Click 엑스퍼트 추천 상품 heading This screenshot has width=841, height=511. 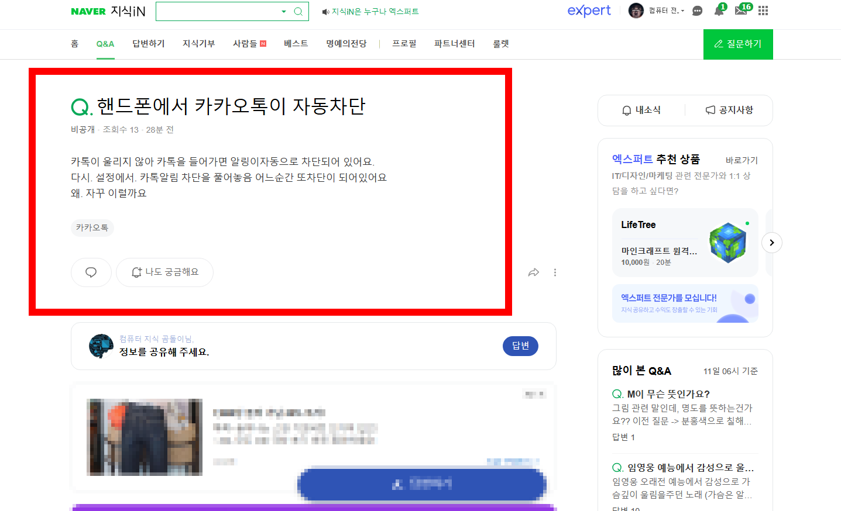(x=656, y=159)
